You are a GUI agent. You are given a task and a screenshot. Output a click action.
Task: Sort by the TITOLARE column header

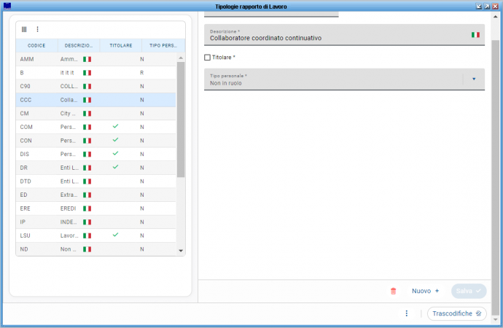point(121,45)
